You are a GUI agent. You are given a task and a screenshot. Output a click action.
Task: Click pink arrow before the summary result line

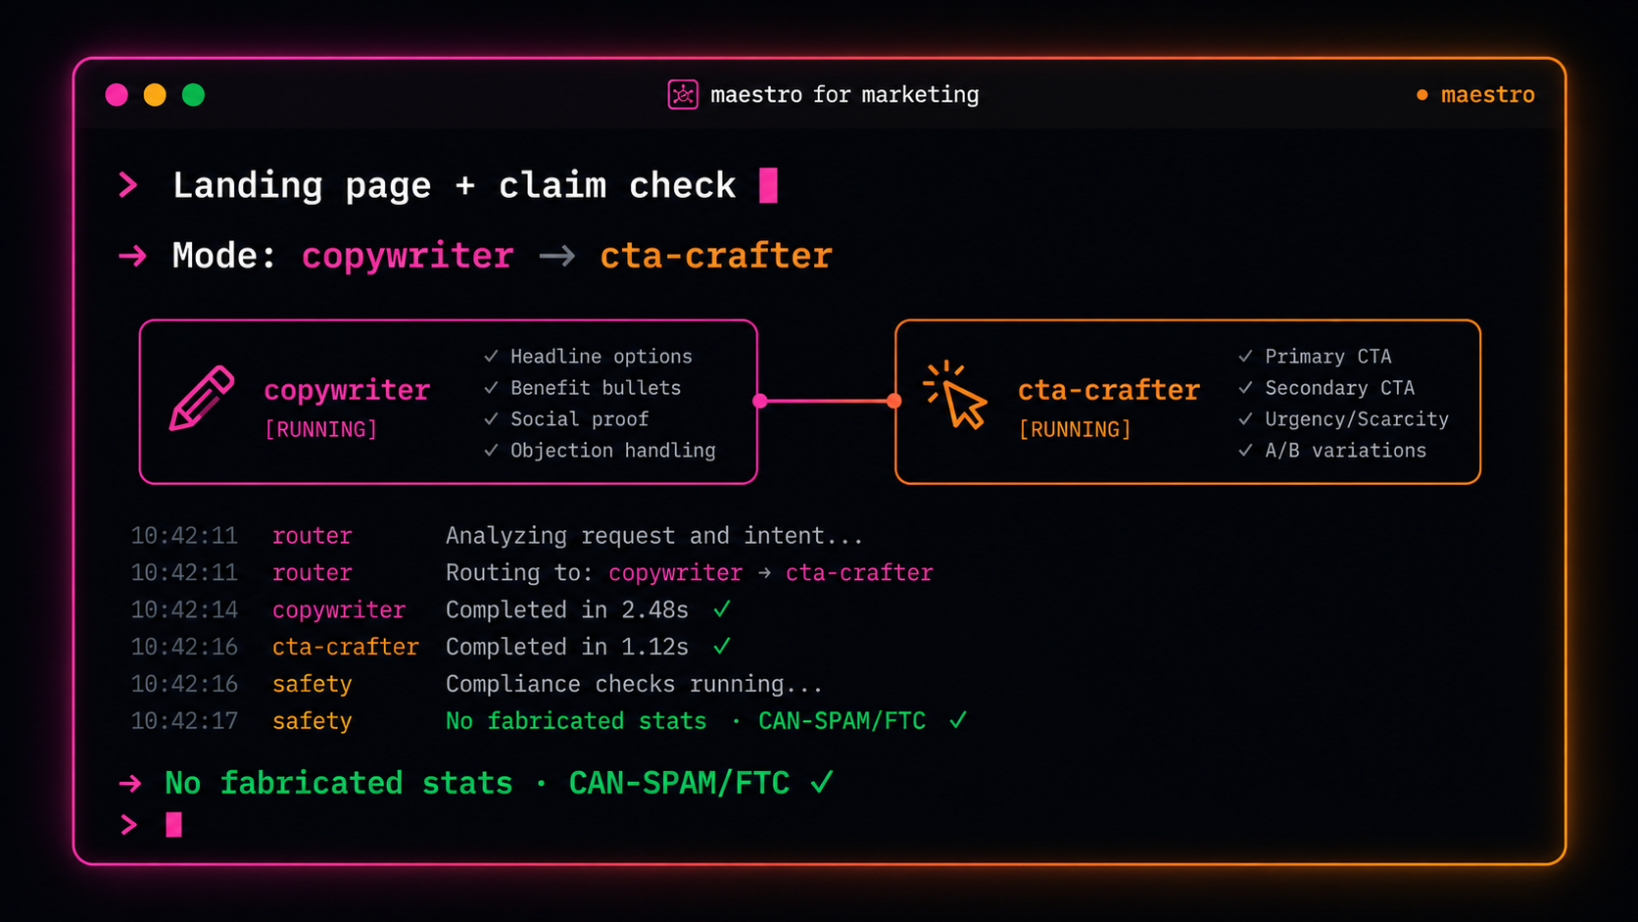(x=130, y=783)
